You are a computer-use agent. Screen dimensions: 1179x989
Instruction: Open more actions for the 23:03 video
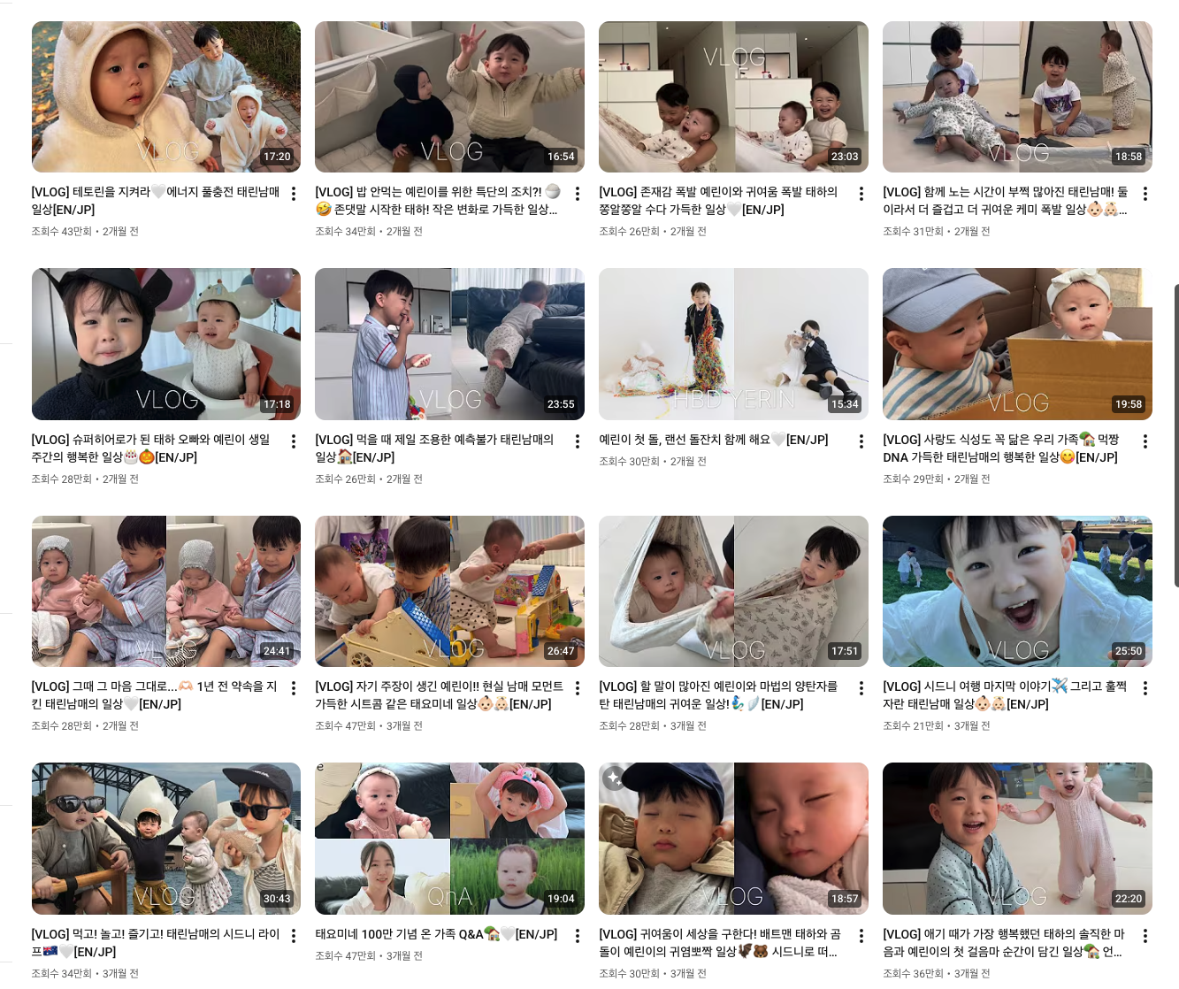click(x=861, y=194)
